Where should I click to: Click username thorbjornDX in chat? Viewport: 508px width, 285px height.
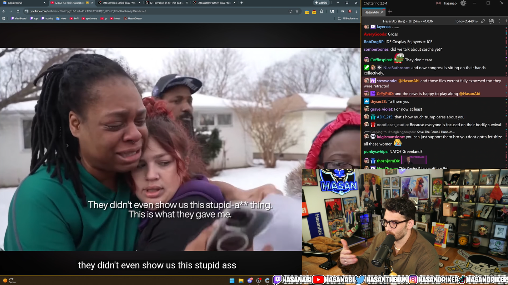(388, 161)
